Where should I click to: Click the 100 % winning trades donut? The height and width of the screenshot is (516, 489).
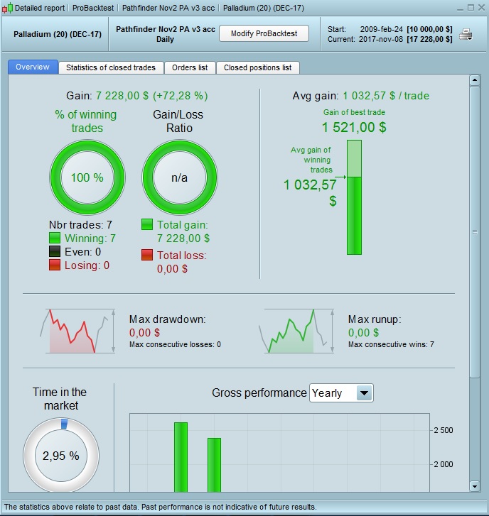[87, 177]
